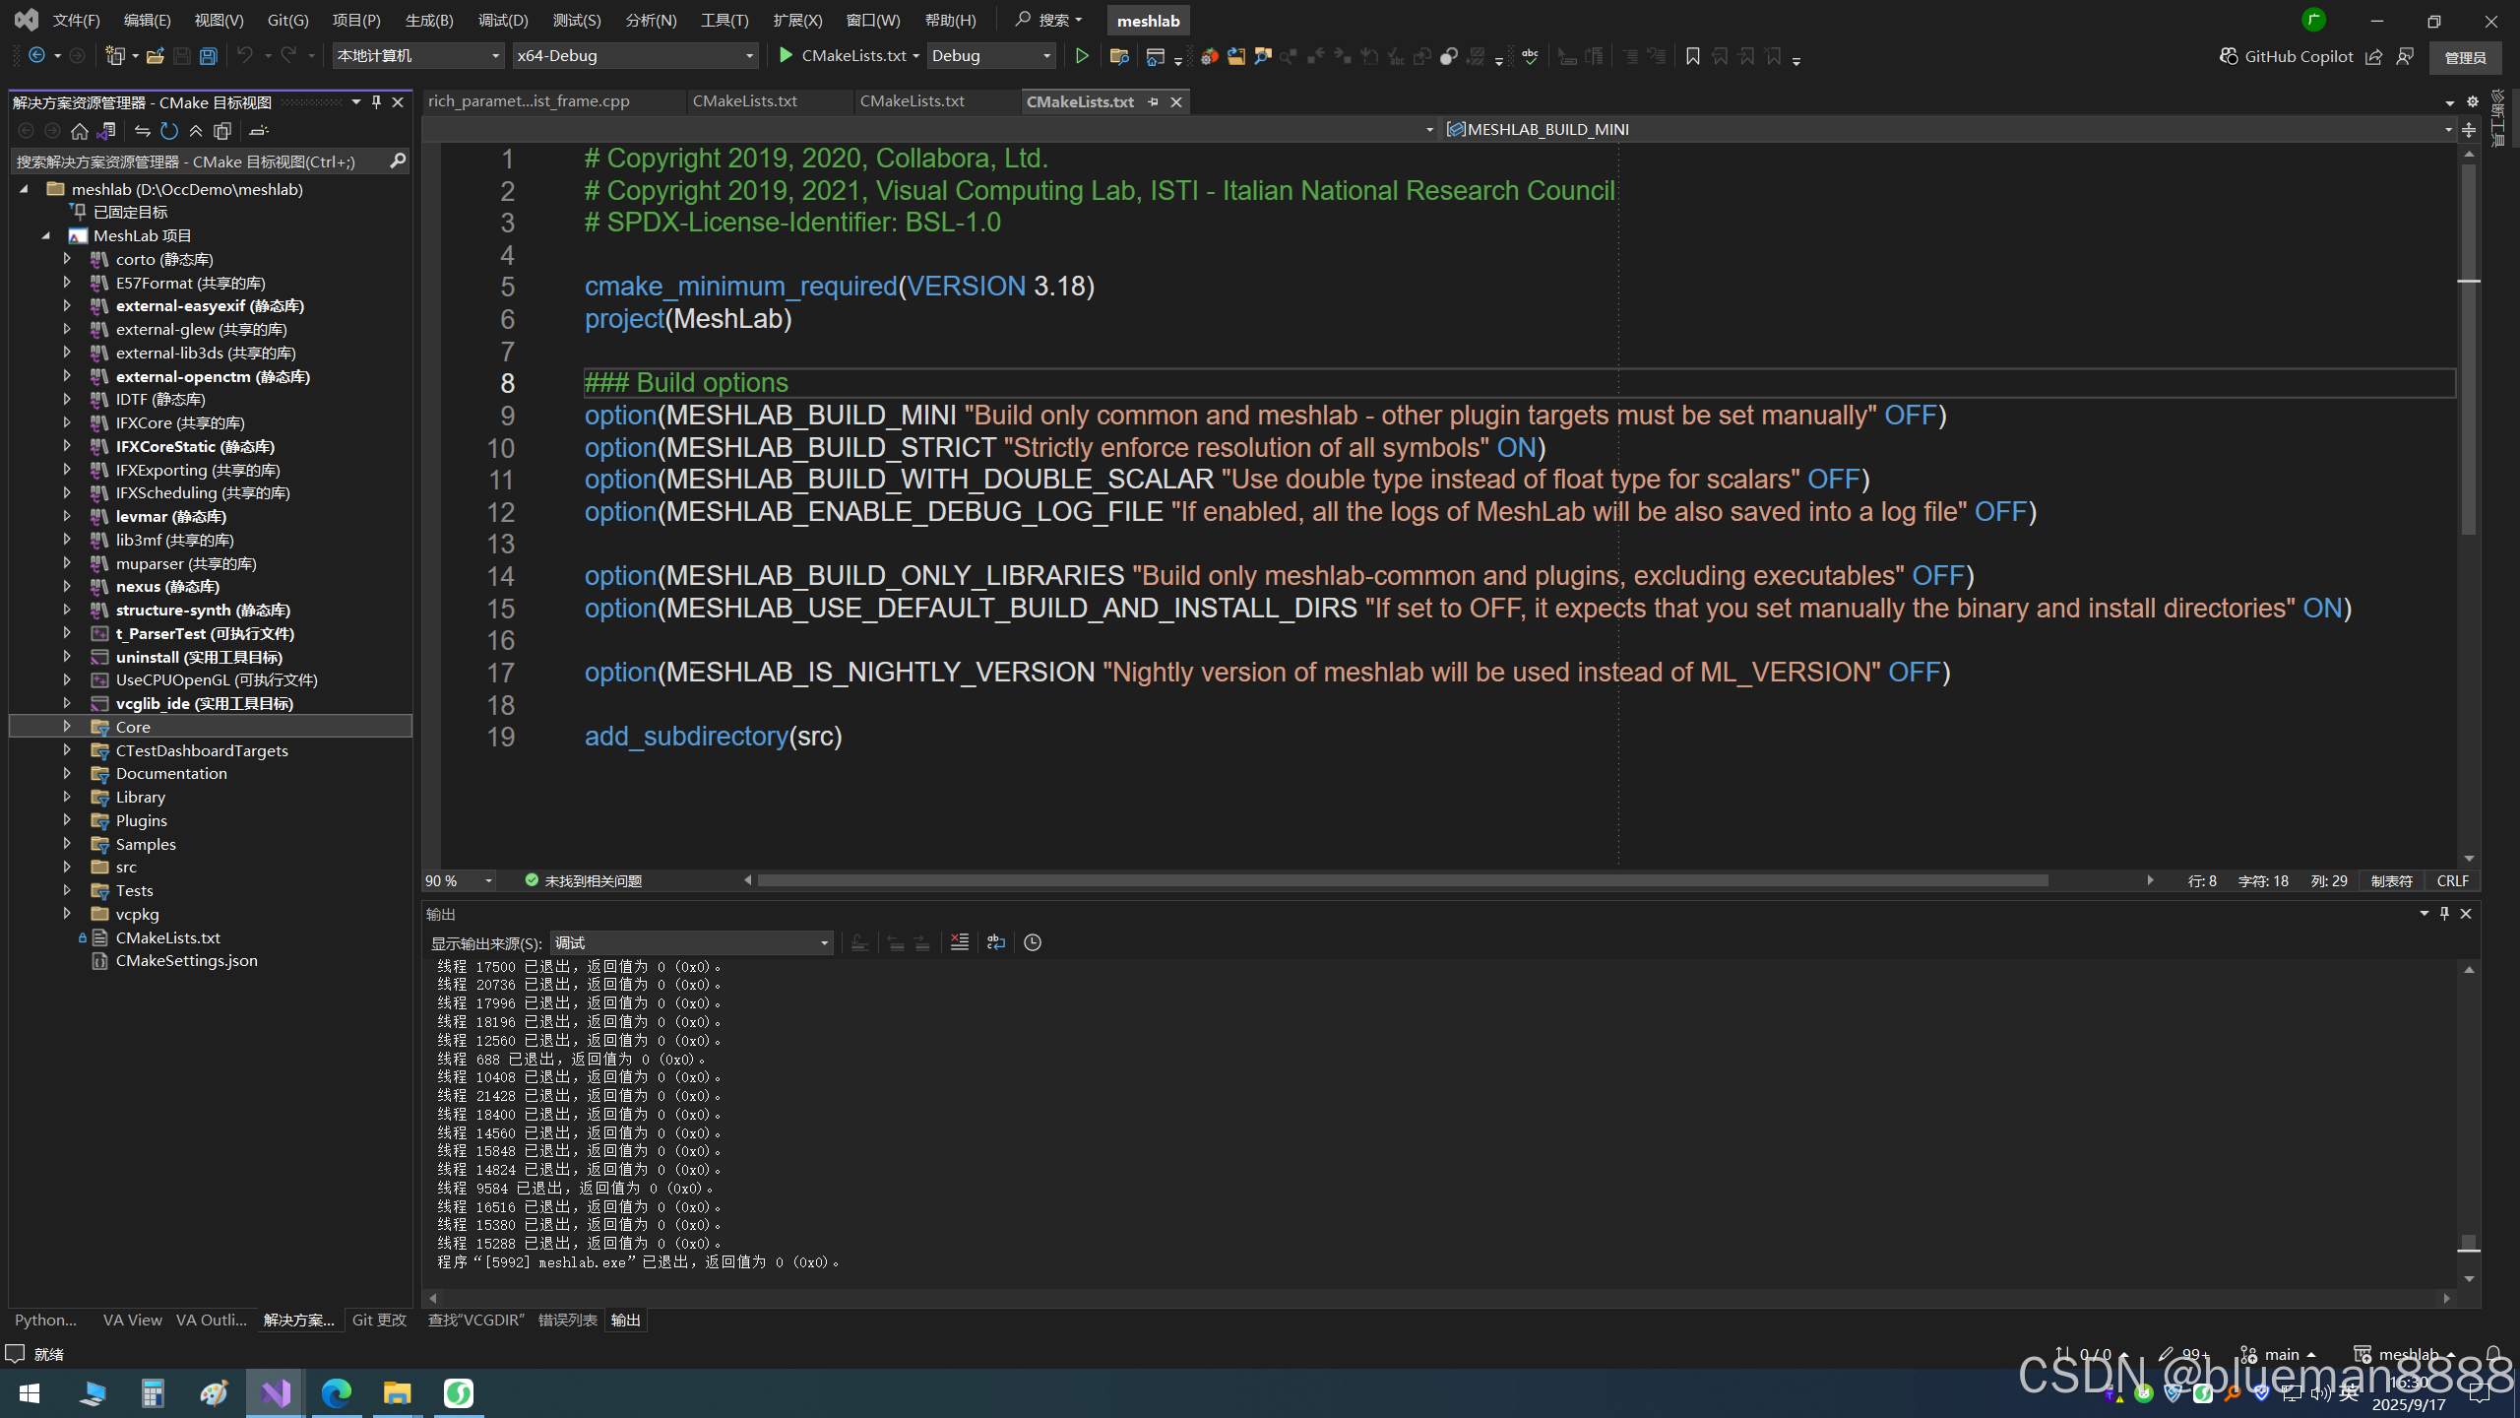This screenshot has height=1418, width=2520.
Task: Click the send feedback person icon
Action: [x=2405, y=56]
